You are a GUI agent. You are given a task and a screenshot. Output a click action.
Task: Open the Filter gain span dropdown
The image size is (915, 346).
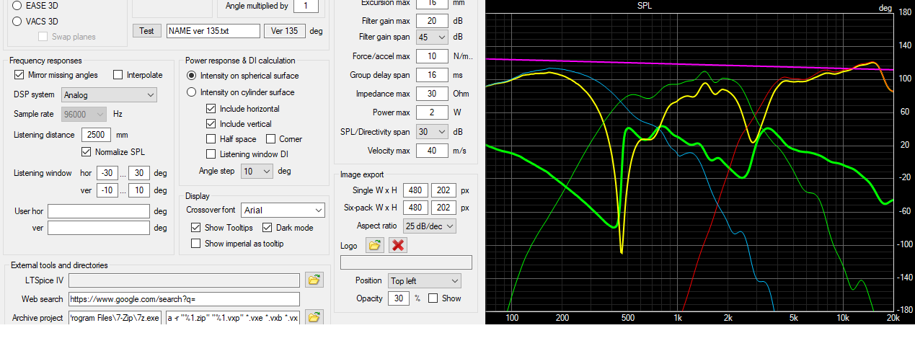(x=432, y=37)
